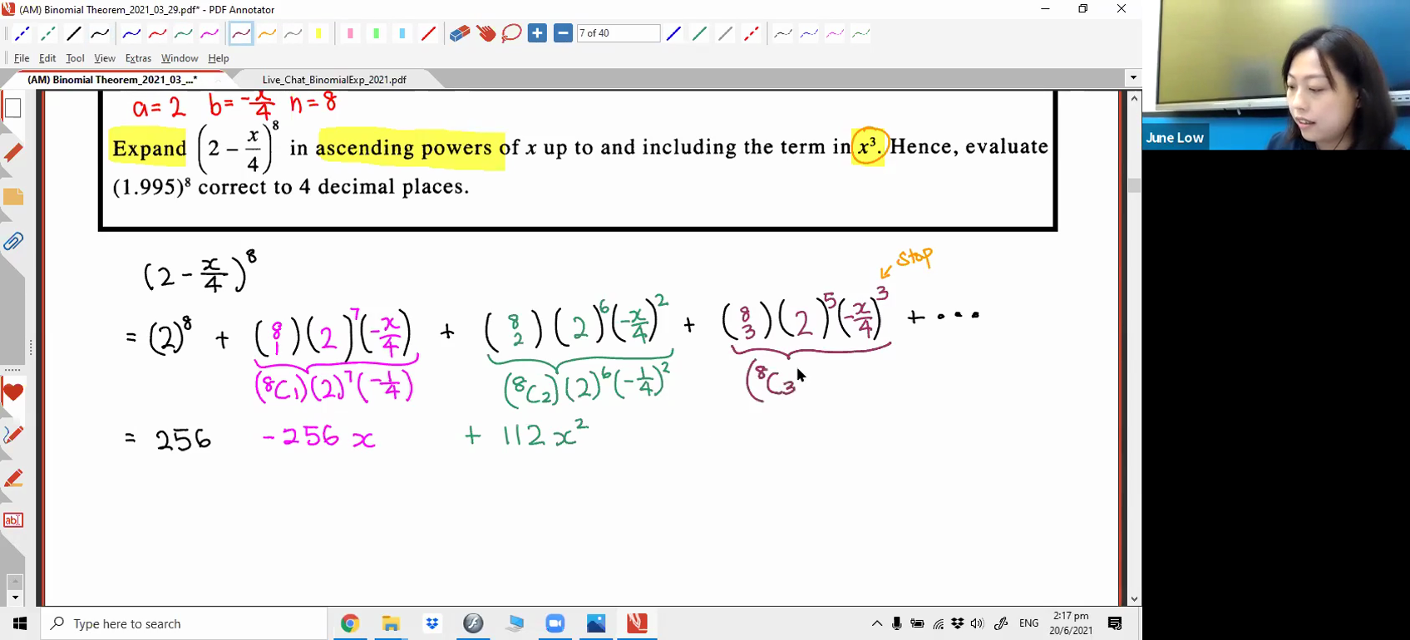1410x640 pixels.
Task: Select the magenta freehand pen
Action: (x=209, y=34)
